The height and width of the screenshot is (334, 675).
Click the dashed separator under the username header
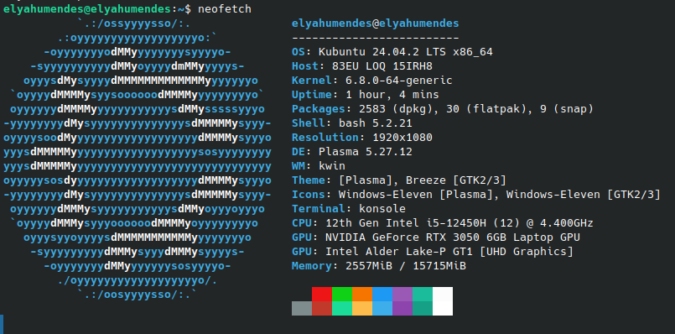point(375,38)
